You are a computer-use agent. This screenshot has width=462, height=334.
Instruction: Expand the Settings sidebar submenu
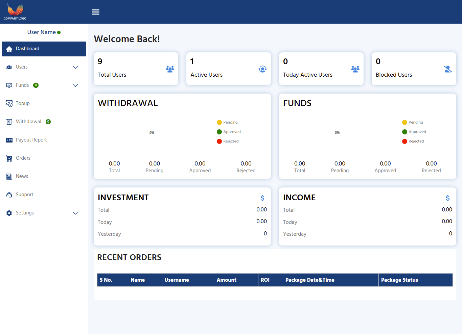pos(75,213)
